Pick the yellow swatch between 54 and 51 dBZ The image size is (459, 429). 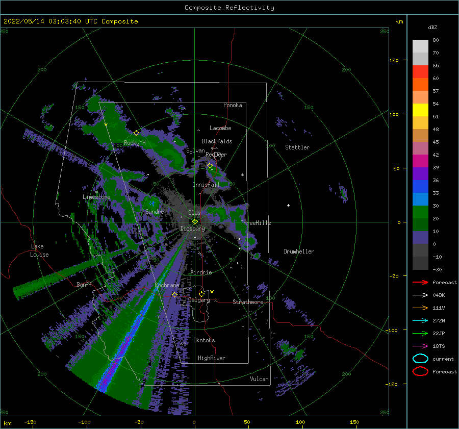[x=420, y=110]
